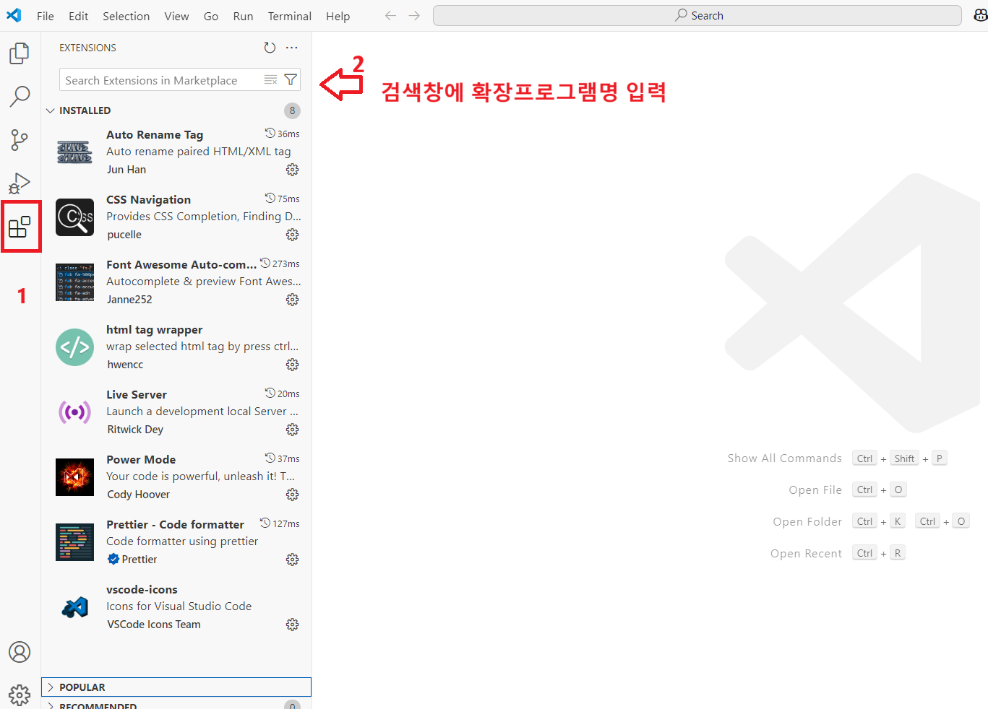The image size is (988, 709).
Task: Click Open Folder shortcut hint
Action: pos(871,521)
